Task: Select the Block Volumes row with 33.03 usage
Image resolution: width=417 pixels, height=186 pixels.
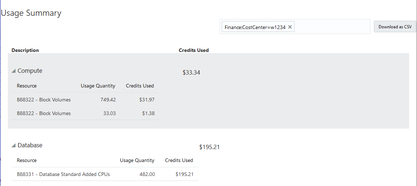Action: coord(44,113)
